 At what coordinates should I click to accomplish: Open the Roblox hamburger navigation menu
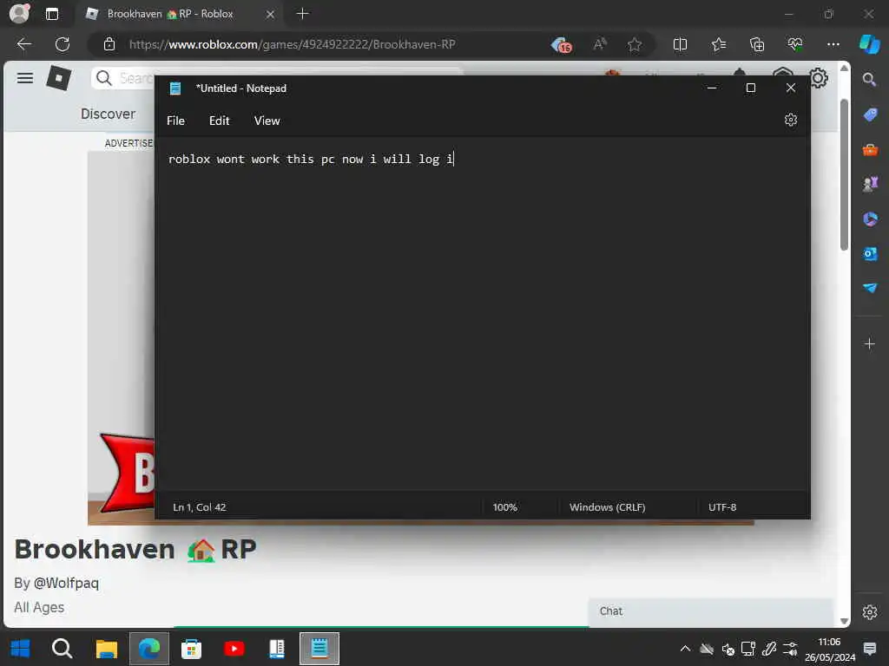coord(25,78)
